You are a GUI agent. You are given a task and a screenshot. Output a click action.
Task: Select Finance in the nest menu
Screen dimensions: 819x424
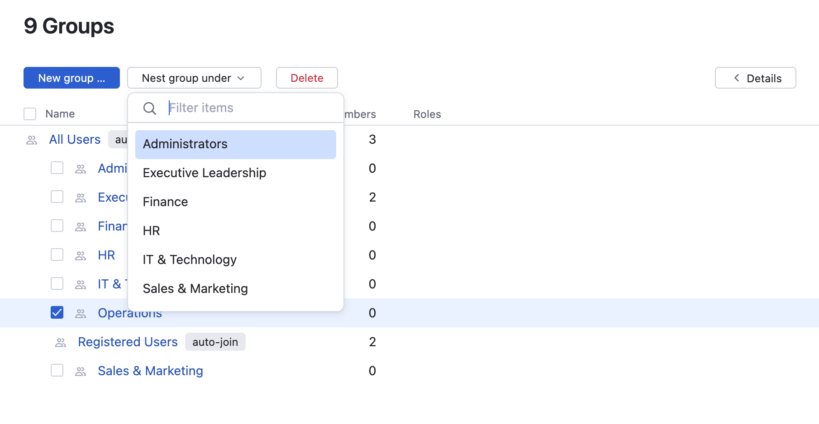tap(166, 202)
